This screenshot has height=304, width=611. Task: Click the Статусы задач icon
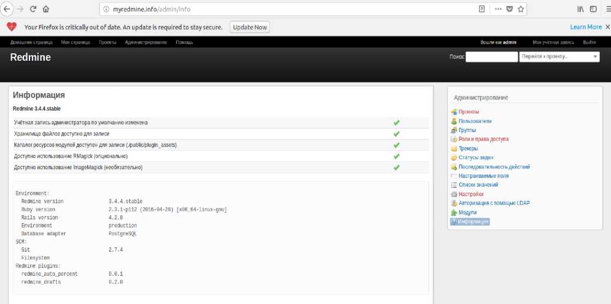pyautogui.click(x=454, y=157)
